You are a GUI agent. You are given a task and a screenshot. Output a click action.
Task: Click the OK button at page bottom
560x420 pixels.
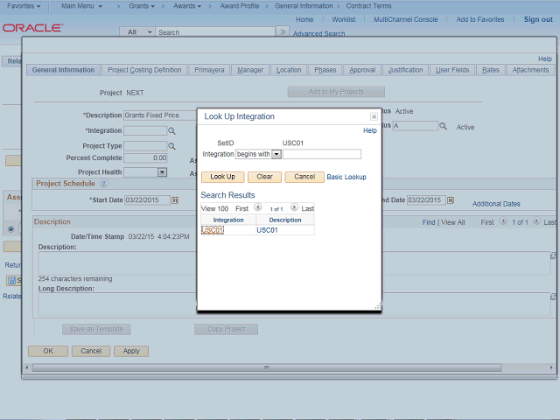pos(48,351)
